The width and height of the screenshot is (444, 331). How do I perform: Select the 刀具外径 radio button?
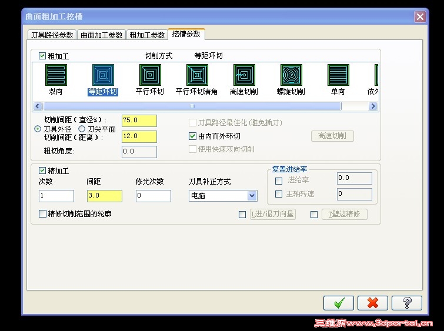click(x=38, y=129)
